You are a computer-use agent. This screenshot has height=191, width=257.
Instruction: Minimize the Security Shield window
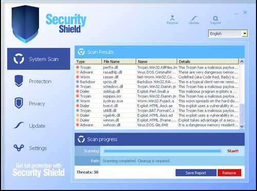(236, 13)
